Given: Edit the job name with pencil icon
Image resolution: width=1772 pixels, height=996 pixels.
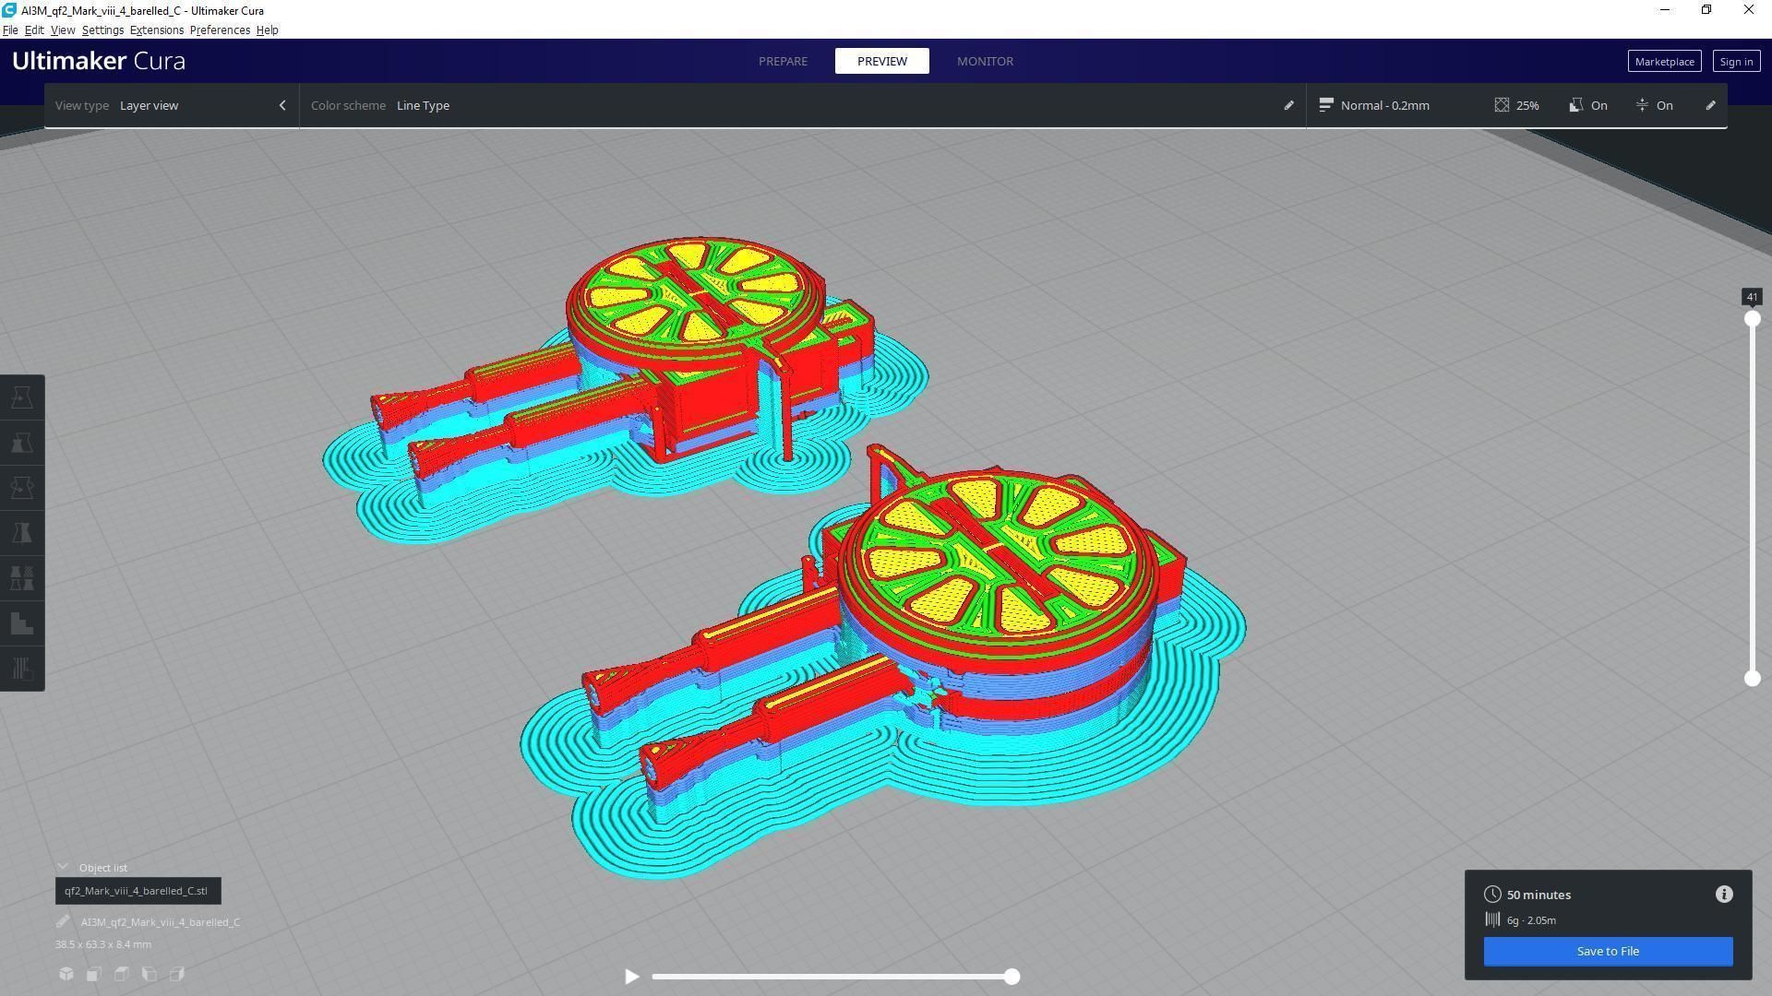Looking at the screenshot, I should (63, 922).
